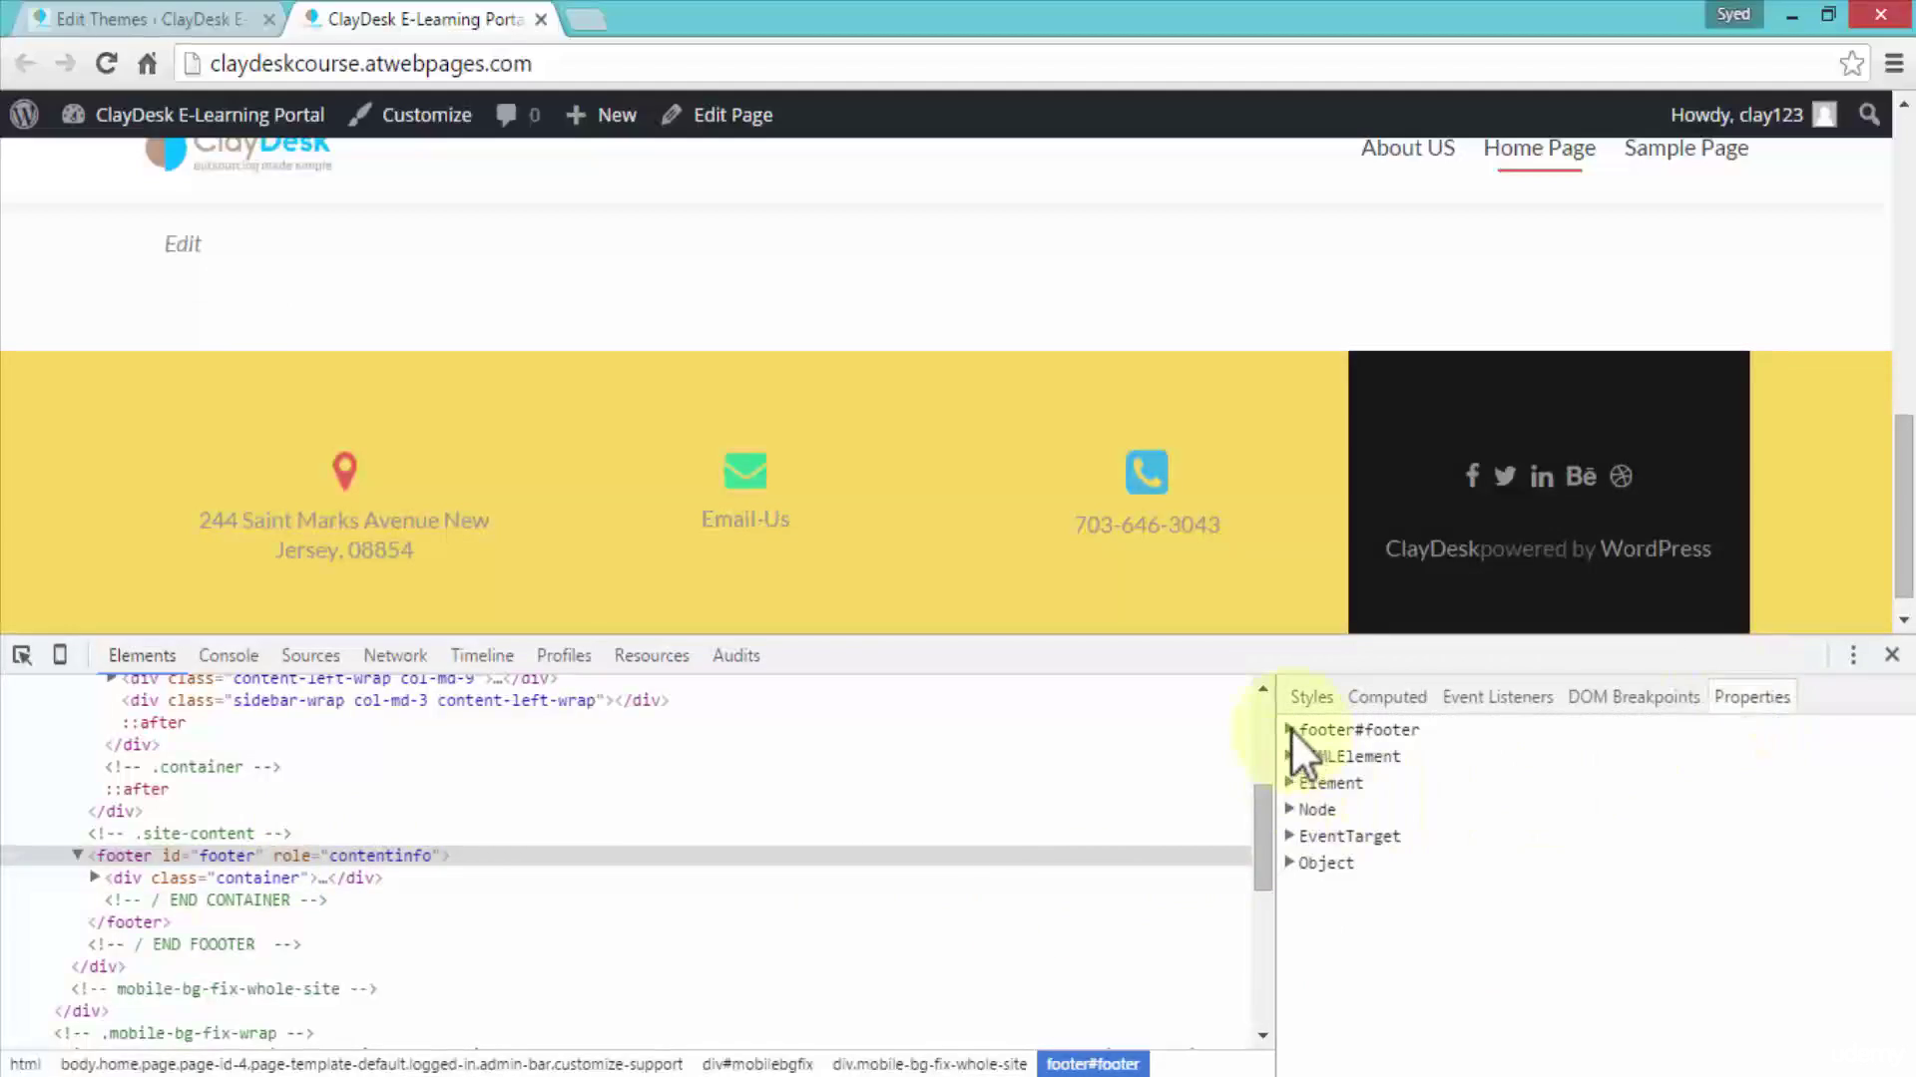
Task: Open the Audits tab
Action: [x=736, y=655]
